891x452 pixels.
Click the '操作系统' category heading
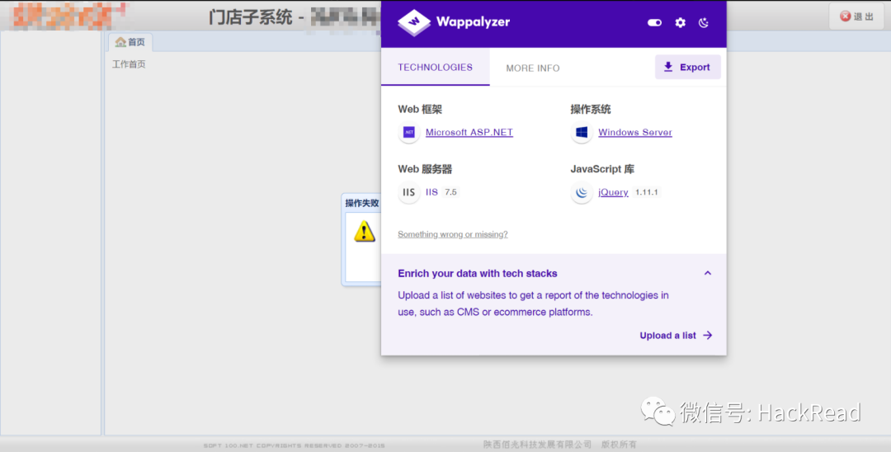click(591, 109)
